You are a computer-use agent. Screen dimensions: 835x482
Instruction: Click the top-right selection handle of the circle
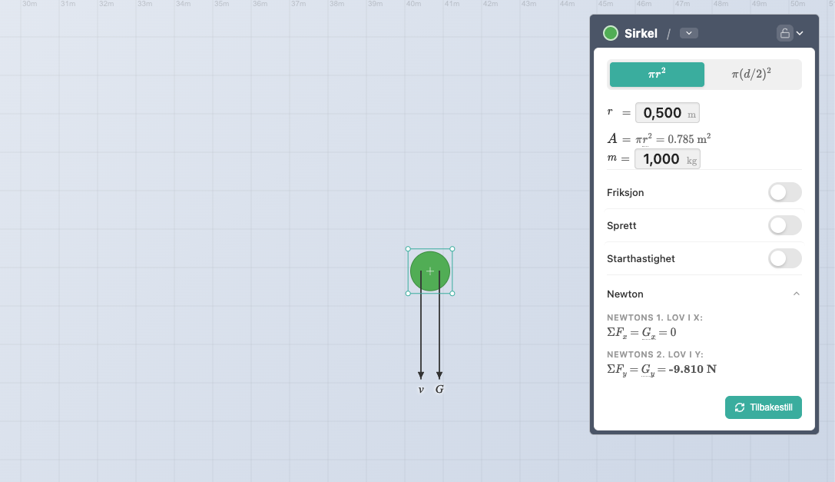(x=452, y=249)
